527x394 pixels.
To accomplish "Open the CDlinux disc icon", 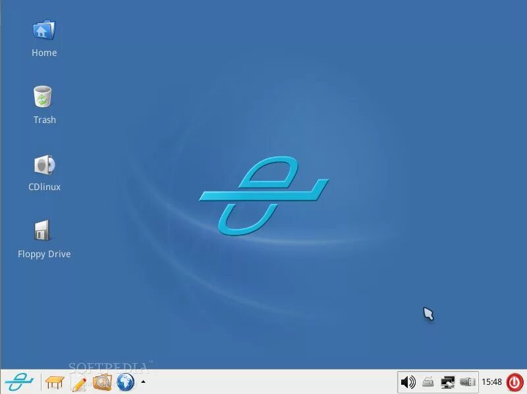I will [44, 165].
